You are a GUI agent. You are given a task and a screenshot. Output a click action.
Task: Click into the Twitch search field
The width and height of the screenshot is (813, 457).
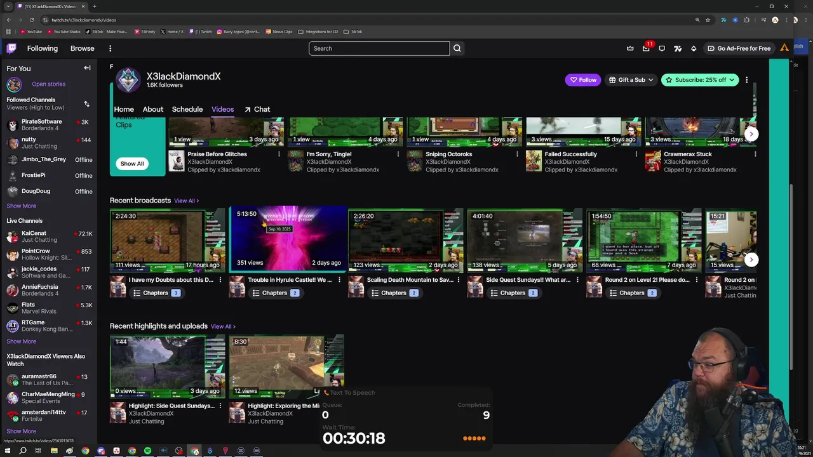[379, 48]
